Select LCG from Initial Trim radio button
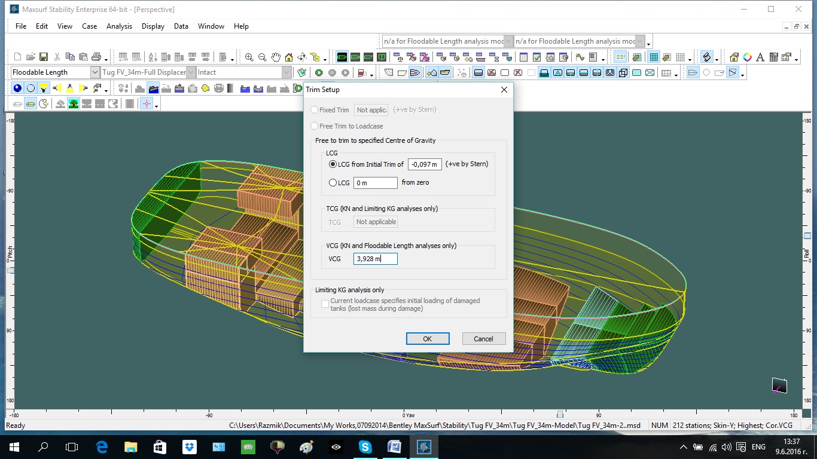 click(x=333, y=164)
